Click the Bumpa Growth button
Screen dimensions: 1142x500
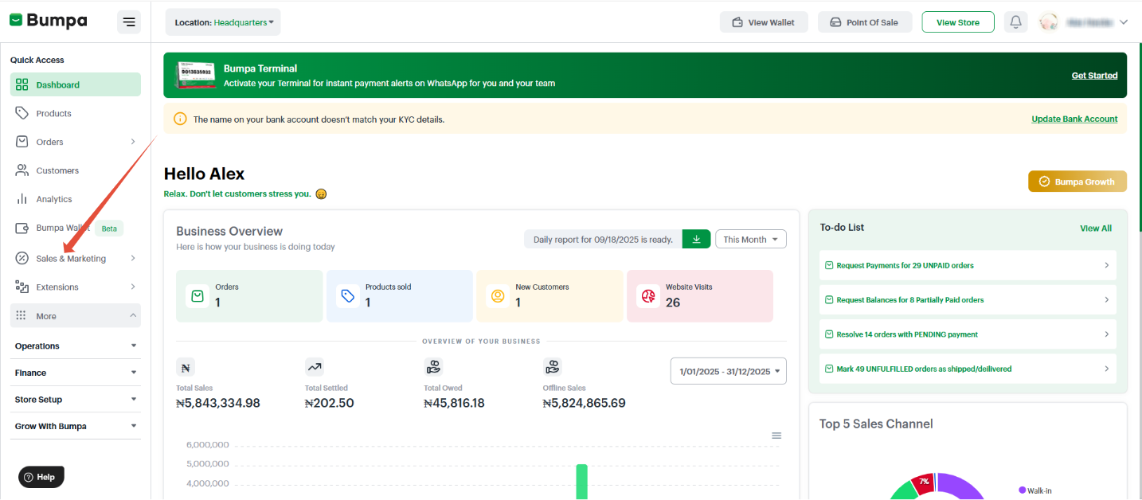pyautogui.click(x=1077, y=182)
